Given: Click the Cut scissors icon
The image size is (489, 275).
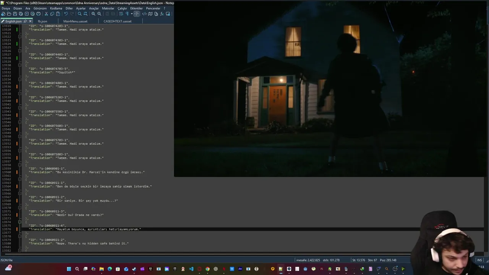Looking at the screenshot, I should pyautogui.click(x=46, y=14).
